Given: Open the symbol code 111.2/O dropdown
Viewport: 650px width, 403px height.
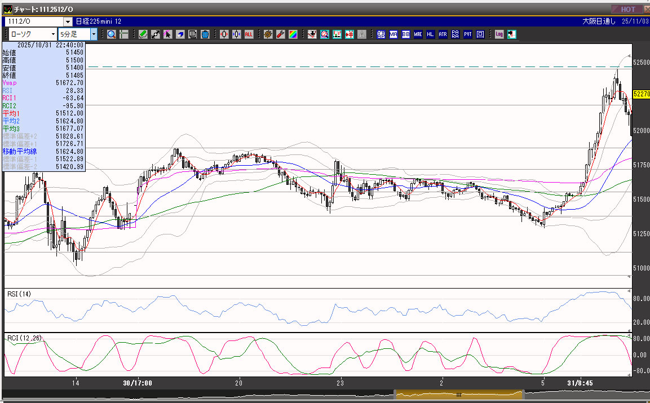Looking at the screenshot, I should (68, 21).
